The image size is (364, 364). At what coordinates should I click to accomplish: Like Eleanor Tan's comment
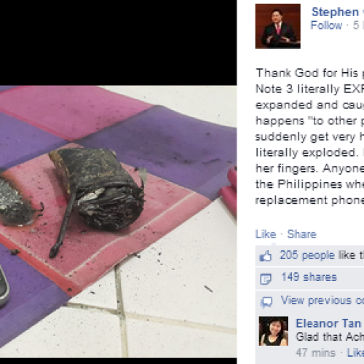point(355,352)
